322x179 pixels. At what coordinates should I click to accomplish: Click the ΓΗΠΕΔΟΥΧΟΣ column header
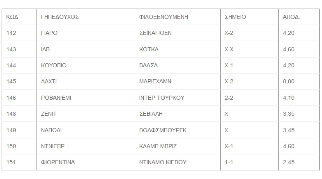(x=60, y=17)
